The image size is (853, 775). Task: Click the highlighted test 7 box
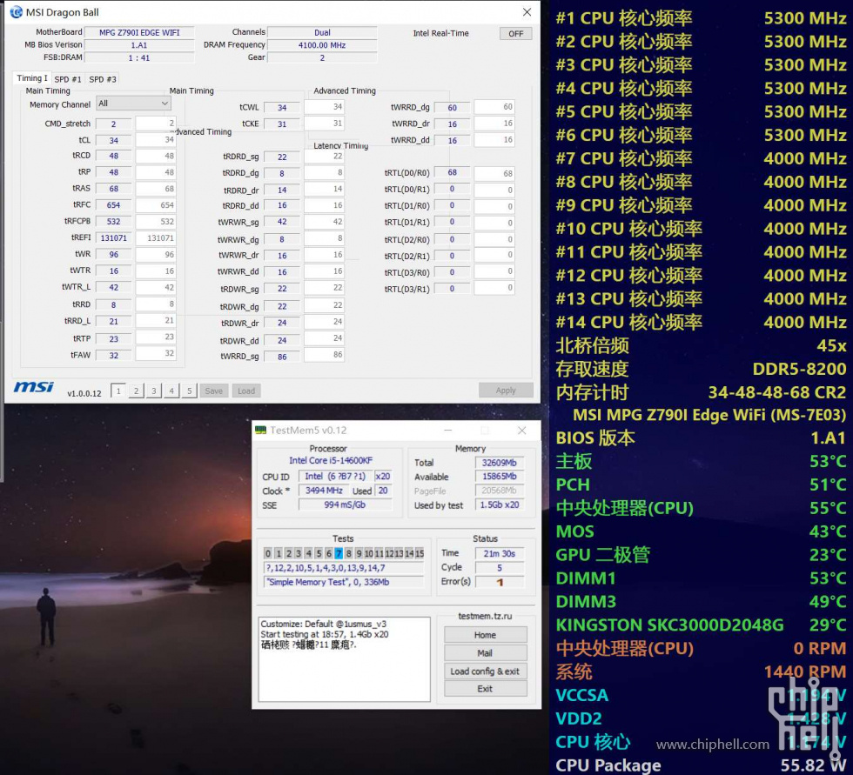(x=339, y=553)
